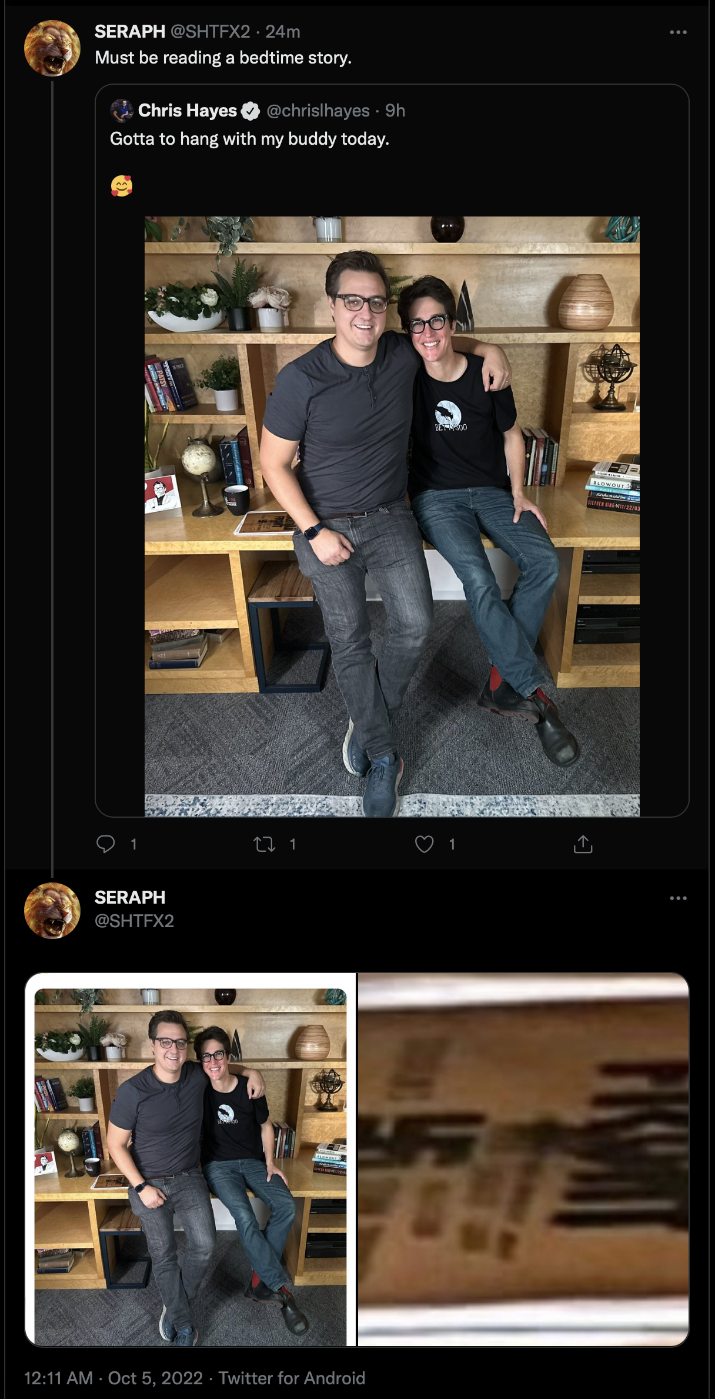Viewport: 715px width, 1399px height.
Task: Click the 12:11 AM Oct 5, 2022 date
Action: tap(113, 1378)
